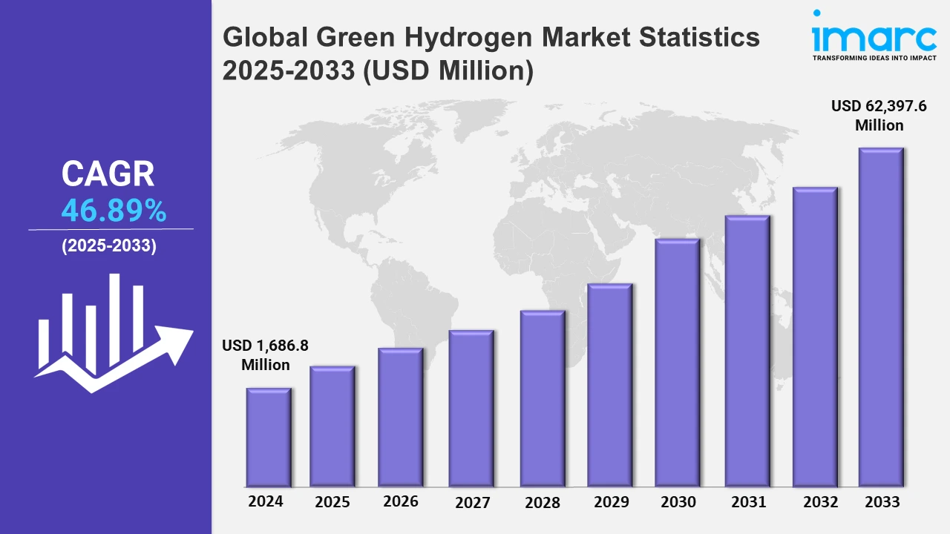Click the USD 62,397.6 Million label

879,116
